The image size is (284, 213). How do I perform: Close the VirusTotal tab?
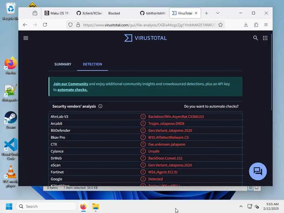(x=196, y=13)
